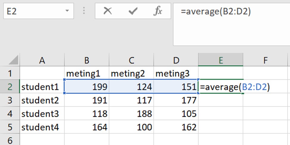Click the Select All corner triangle

[14, 60]
